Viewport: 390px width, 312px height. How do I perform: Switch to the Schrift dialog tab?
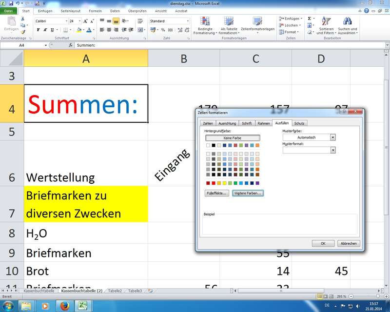click(x=247, y=123)
